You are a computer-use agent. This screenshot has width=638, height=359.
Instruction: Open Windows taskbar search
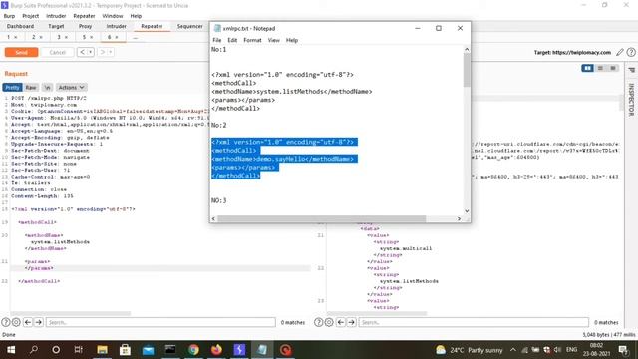coord(34,350)
